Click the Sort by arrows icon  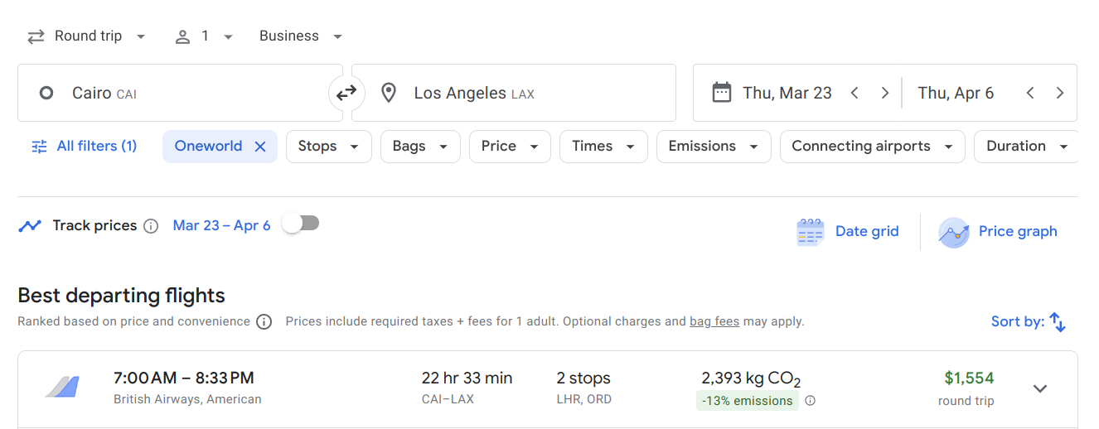[1058, 322]
